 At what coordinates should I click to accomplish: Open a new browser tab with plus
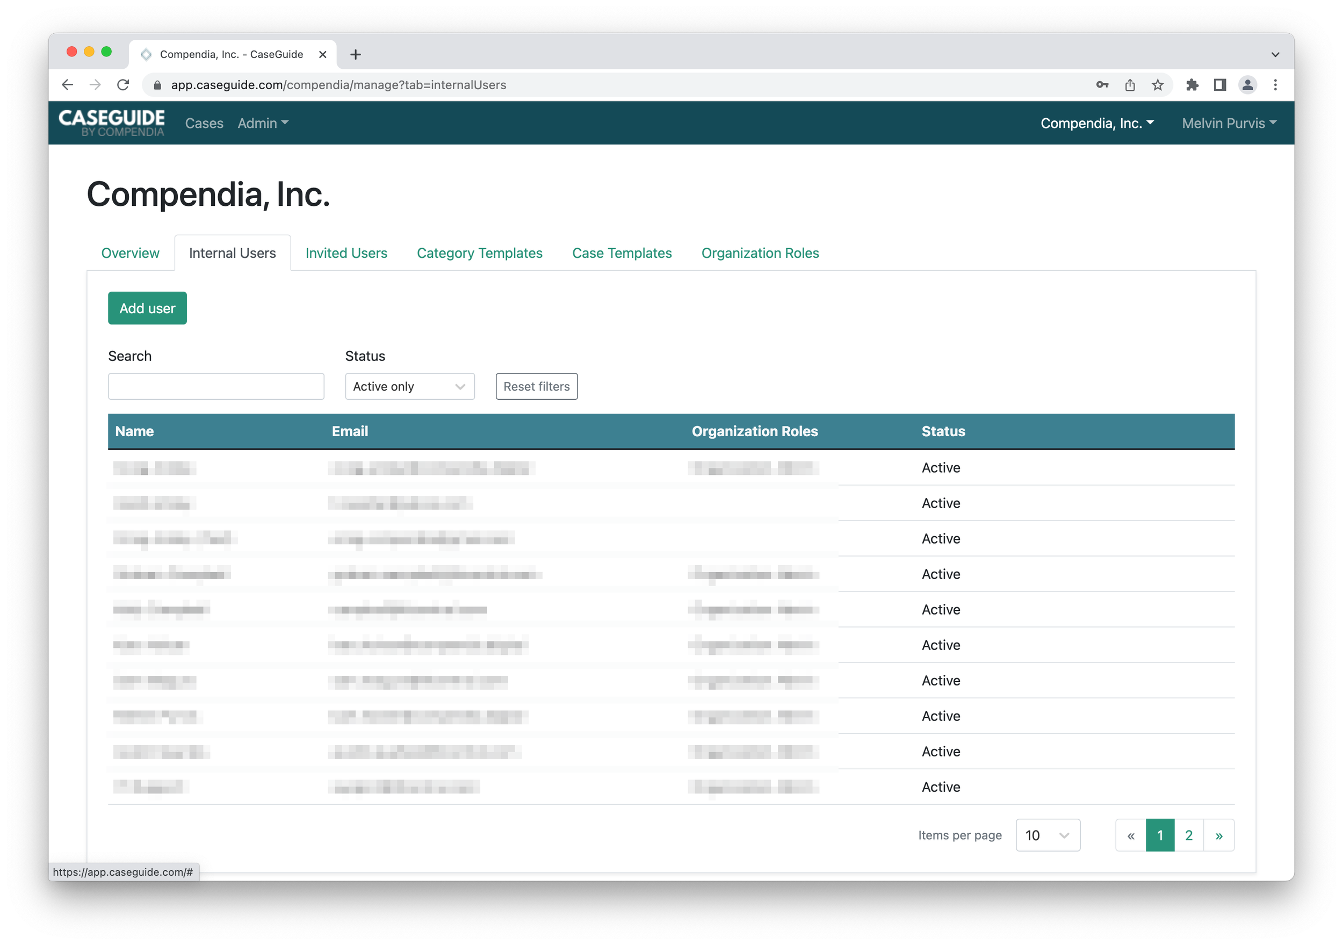pos(355,54)
